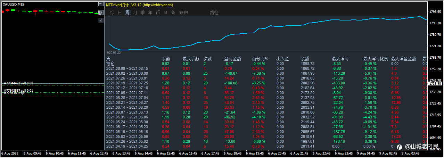This screenshot has height=158, width=444.
Task: Click the minimize dash button on the MTDriver panel
Action: pos(101,5)
